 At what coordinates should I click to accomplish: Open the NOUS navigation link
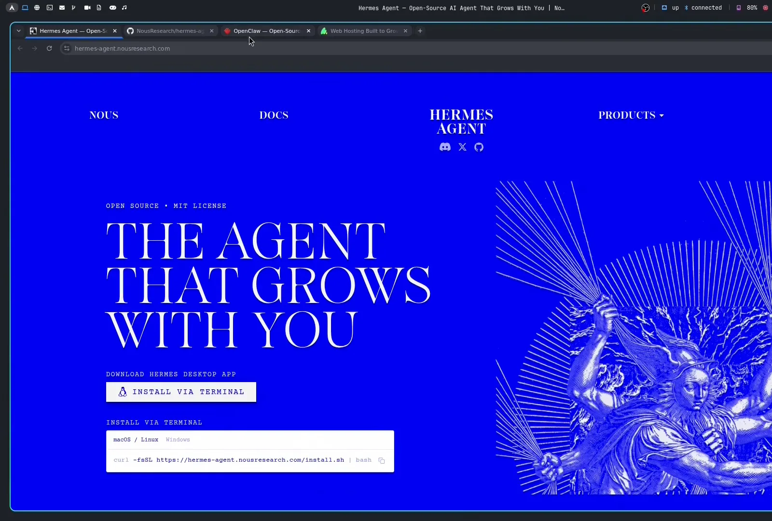pyautogui.click(x=104, y=115)
